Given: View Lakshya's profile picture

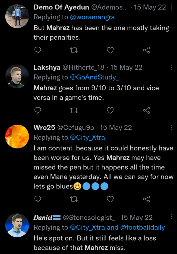Looking at the screenshot, I should (17, 76).
